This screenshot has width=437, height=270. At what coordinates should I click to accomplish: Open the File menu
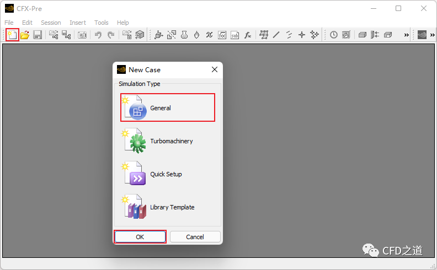(9, 23)
